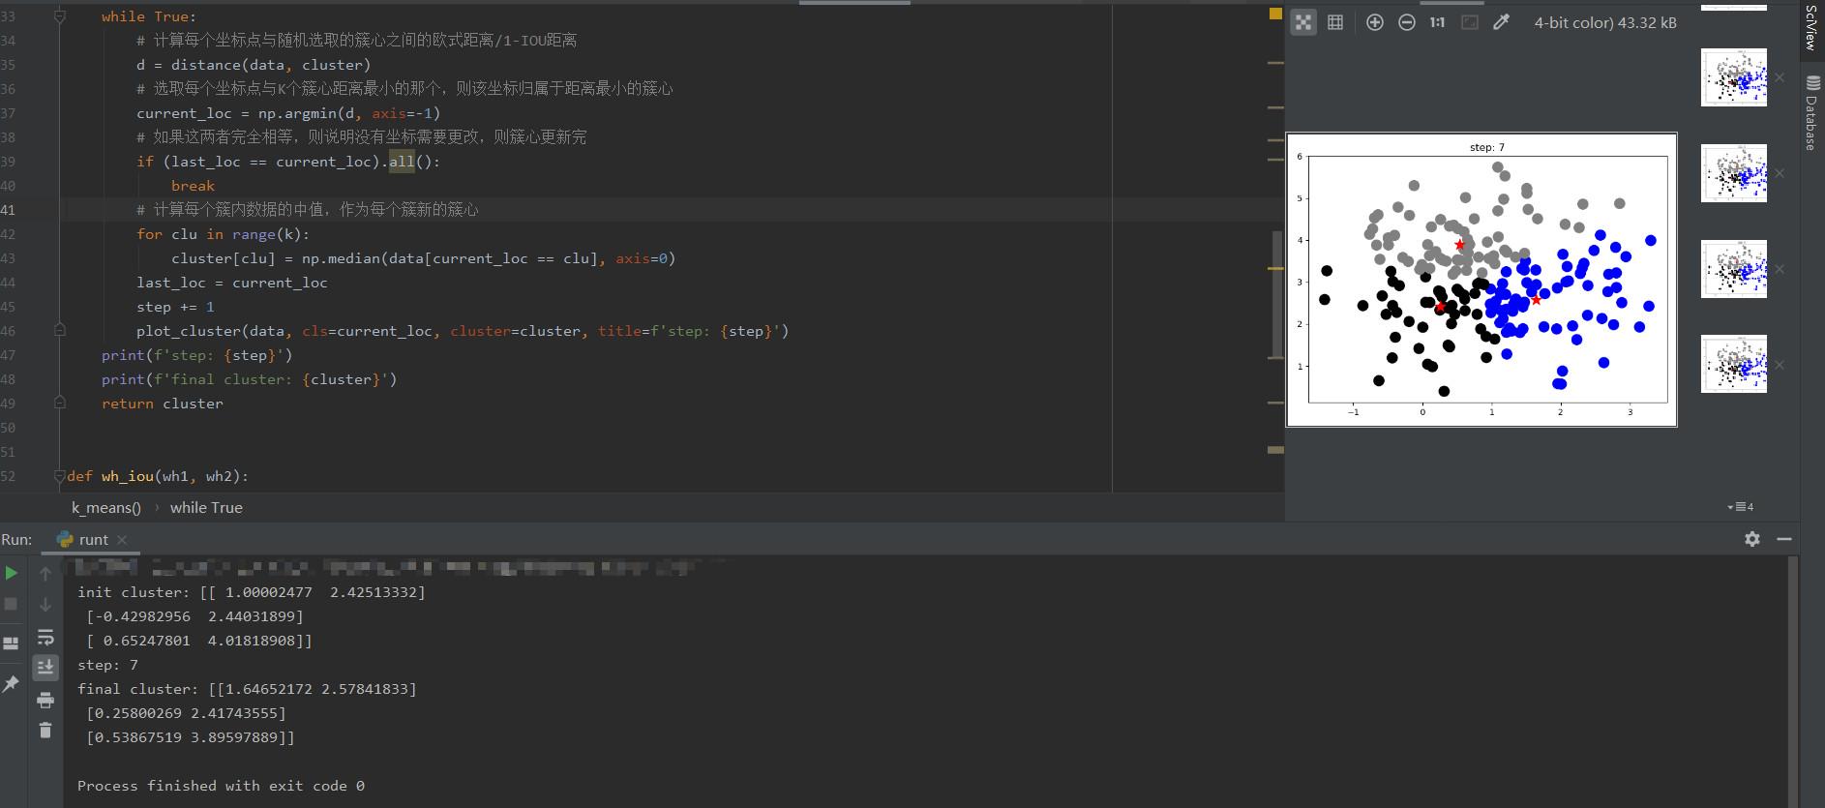Screen dimensions: 1825x808
Task: Click 'step += 1' on line 45
Action: [x=175, y=307]
